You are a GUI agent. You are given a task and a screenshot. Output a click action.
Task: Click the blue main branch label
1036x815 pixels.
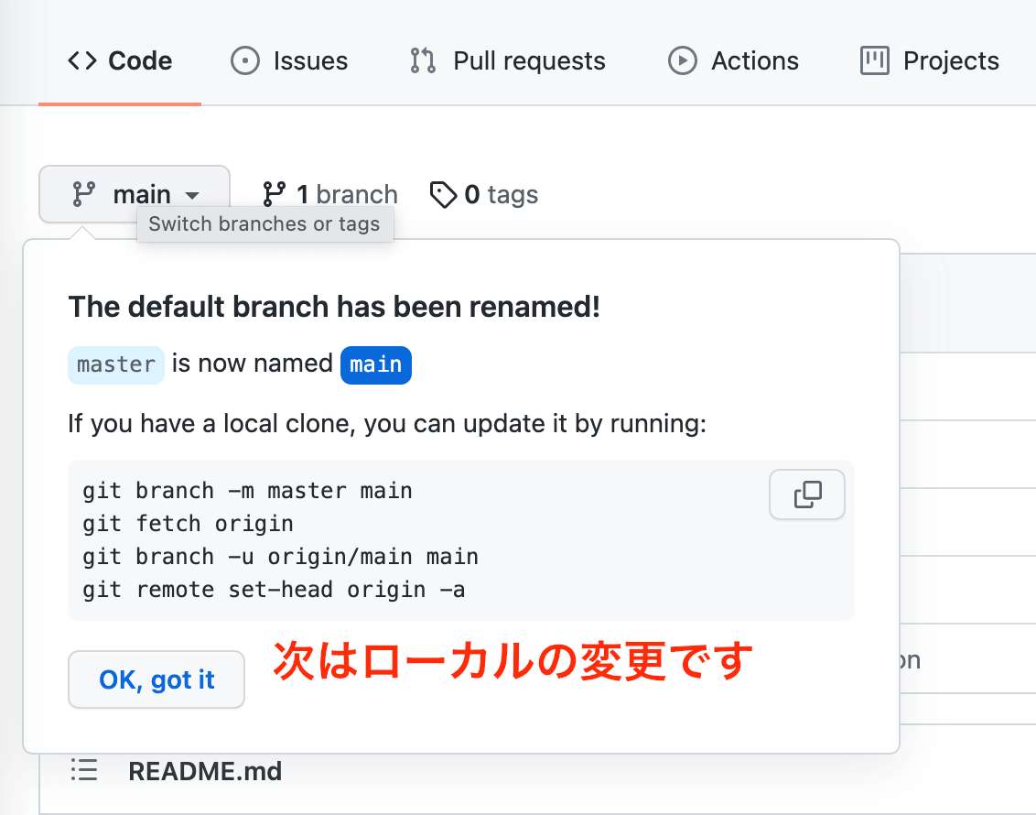click(x=376, y=364)
